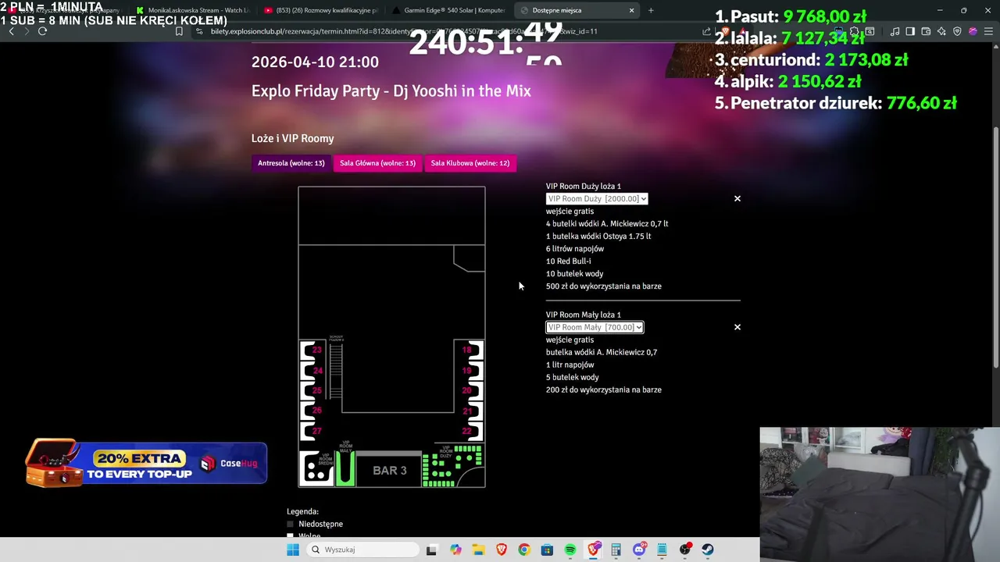Open Discord from the taskbar
Image resolution: width=1000 pixels, height=562 pixels.
[639, 550]
